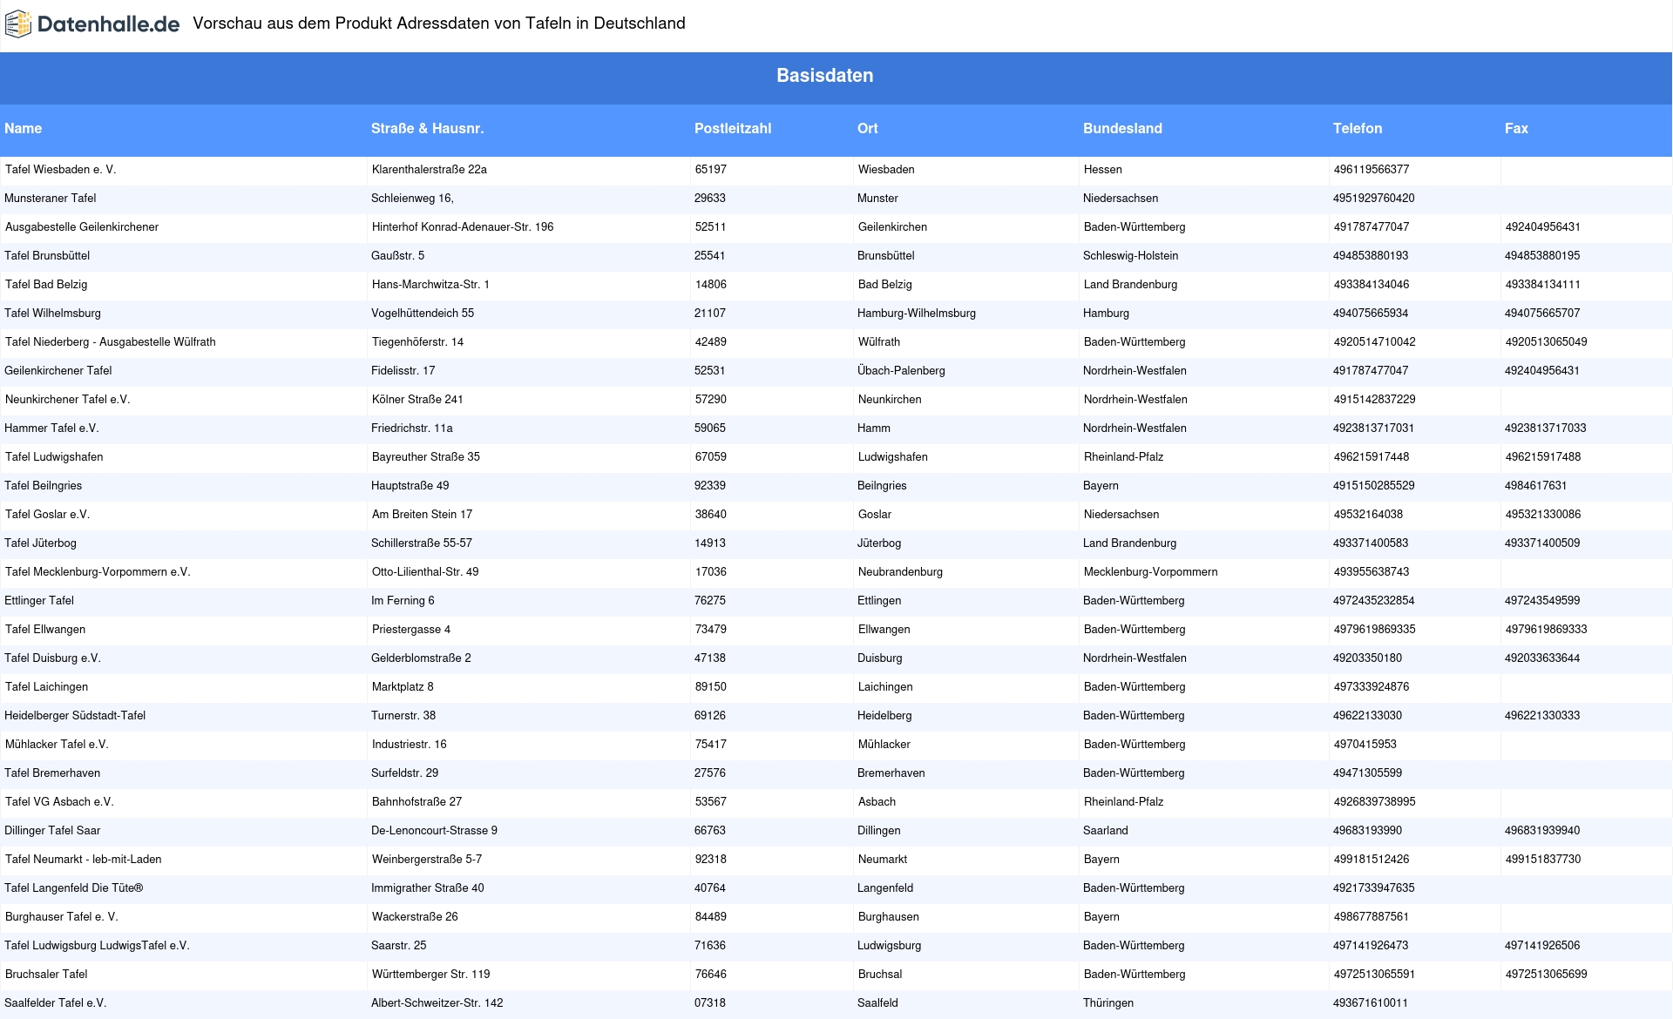Click the address Vogelhüttendeich 55

(423, 314)
